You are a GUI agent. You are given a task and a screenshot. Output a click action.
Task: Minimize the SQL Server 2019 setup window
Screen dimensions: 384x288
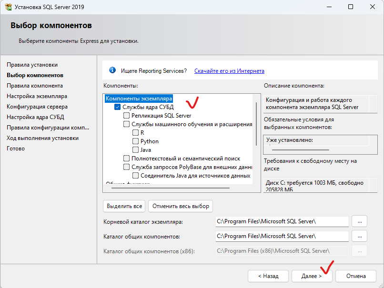(x=329, y=7)
